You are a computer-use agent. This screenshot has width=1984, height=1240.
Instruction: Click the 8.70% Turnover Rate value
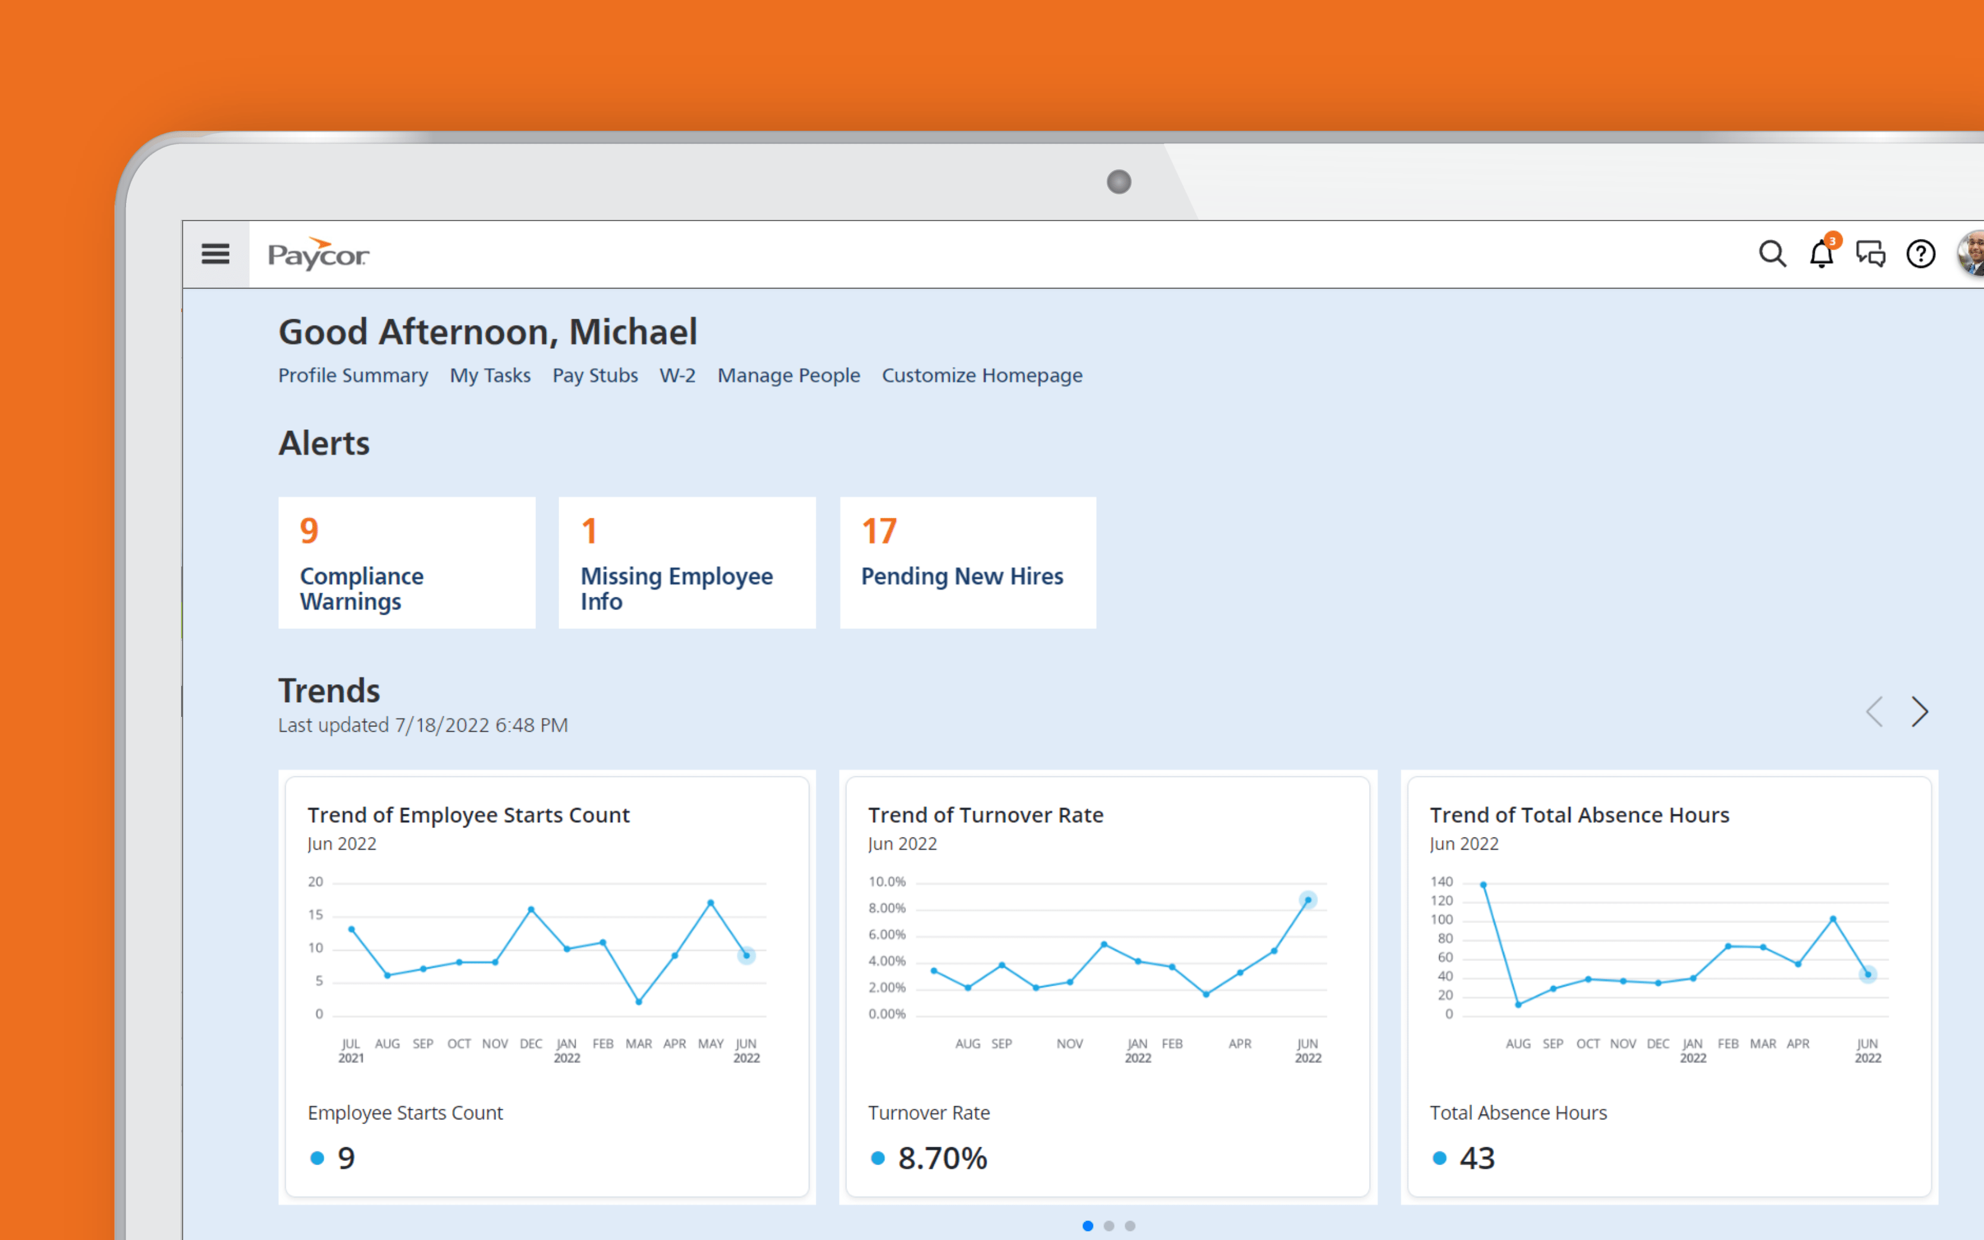pyautogui.click(x=943, y=1159)
